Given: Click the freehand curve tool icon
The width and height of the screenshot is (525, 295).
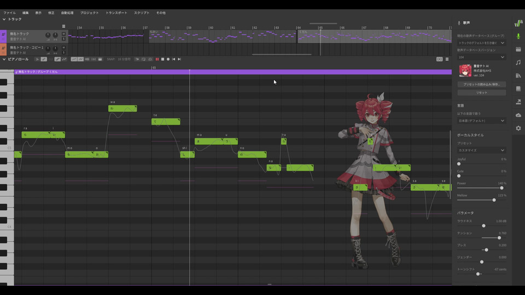Looking at the screenshot, I should (x=65, y=59).
